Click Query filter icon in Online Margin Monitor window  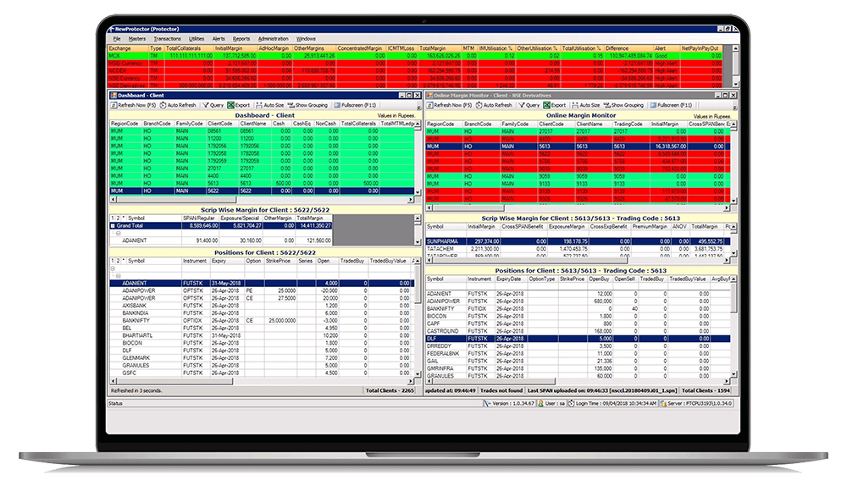tap(522, 105)
